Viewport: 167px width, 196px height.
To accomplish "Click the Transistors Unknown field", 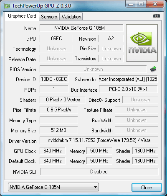I will point(111,59).
